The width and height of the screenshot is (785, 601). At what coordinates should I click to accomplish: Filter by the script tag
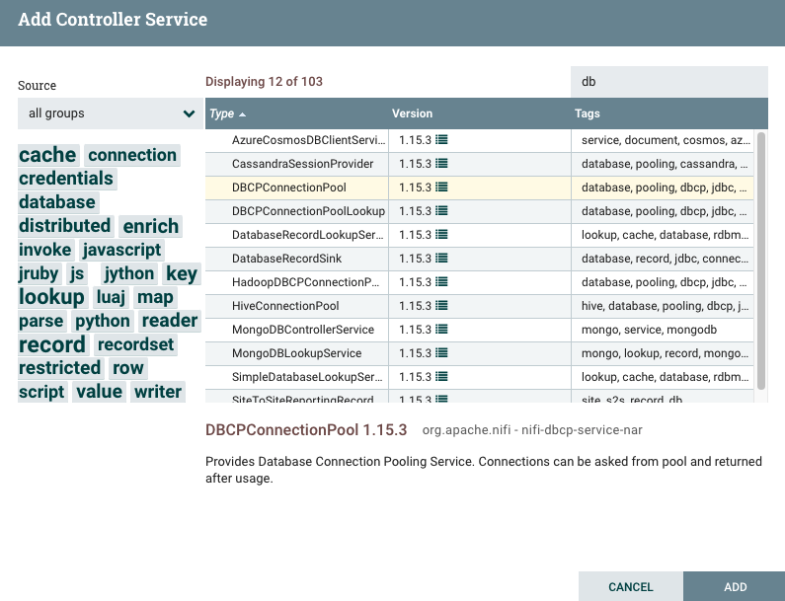(x=41, y=392)
